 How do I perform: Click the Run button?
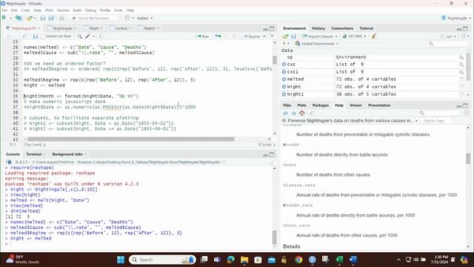pos(202,36)
